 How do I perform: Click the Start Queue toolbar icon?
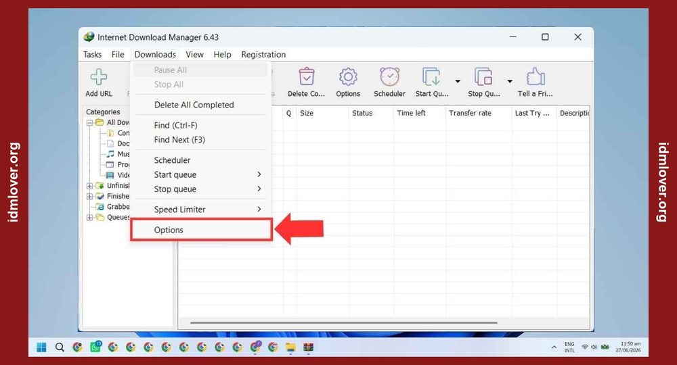[x=431, y=77]
